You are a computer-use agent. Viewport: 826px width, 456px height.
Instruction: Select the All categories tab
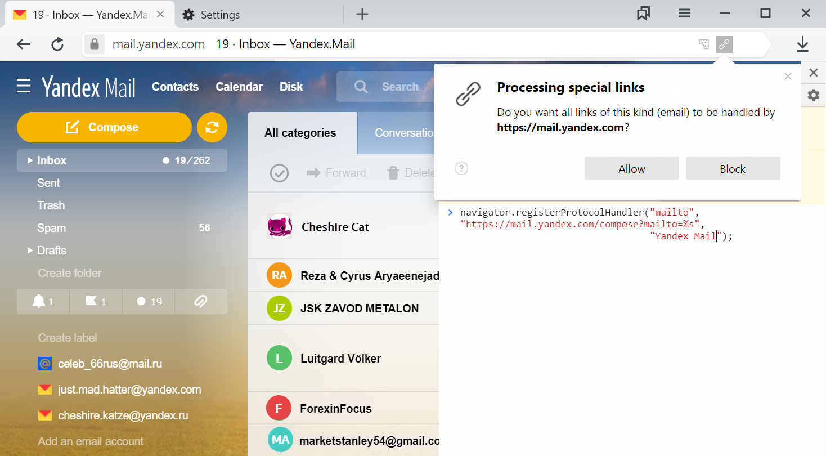point(300,133)
